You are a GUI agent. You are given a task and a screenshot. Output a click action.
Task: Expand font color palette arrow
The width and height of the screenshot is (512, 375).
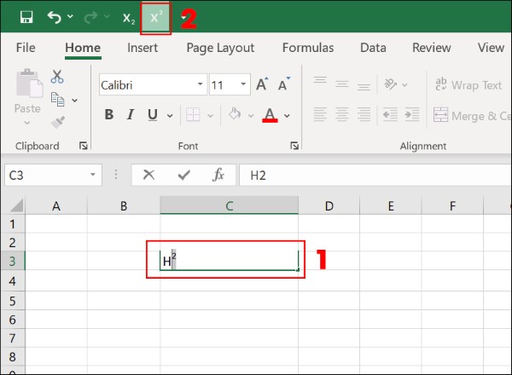[287, 115]
